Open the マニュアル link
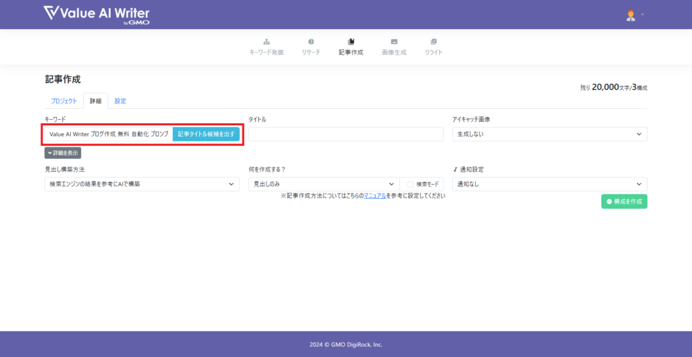 [375, 195]
